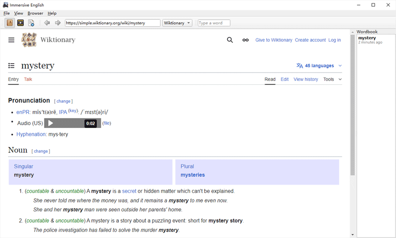Open the Wiktionary dictionary dropdown
Viewport: 396px width, 238px height.
[x=177, y=23]
